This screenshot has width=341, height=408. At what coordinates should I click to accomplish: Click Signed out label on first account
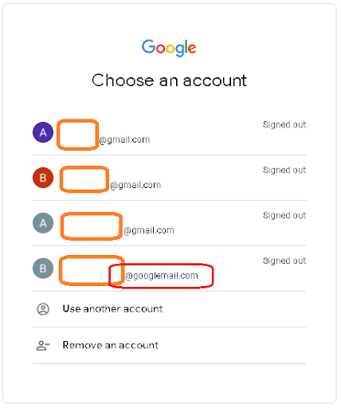pyautogui.click(x=284, y=124)
